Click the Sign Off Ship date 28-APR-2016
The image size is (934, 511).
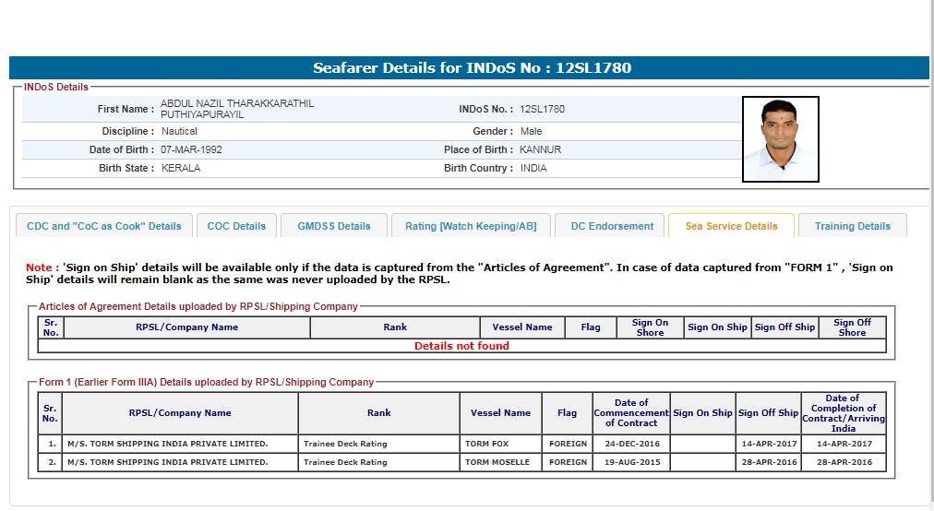767,462
